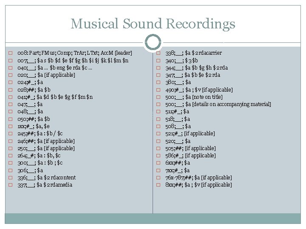Select the 490;#_; $a ; $v [if applicable] line

click(199, 90)
